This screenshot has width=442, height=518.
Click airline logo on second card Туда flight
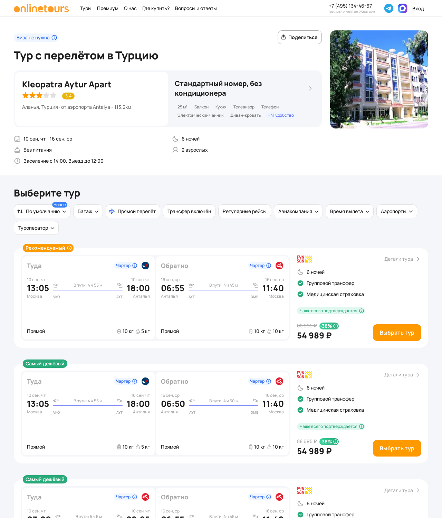pos(145,381)
